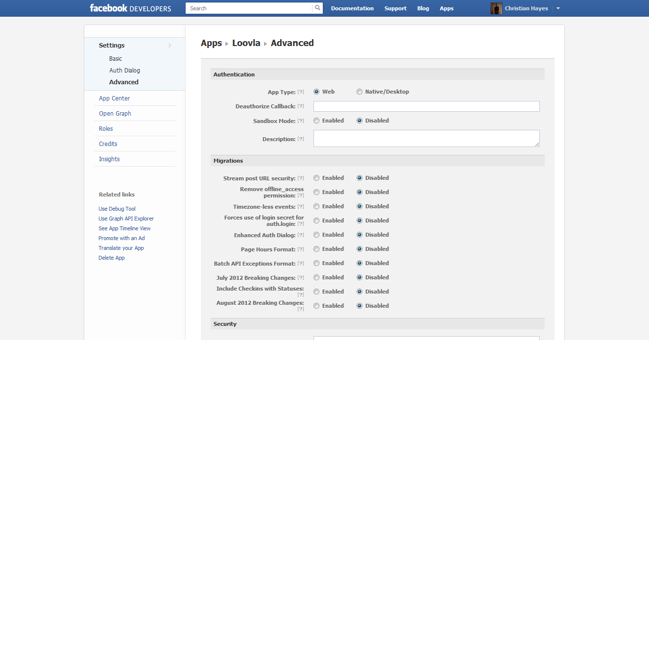Click help icon for Enhanced Auth Dialog
The width and height of the screenshot is (649, 661).
coord(301,235)
